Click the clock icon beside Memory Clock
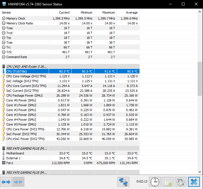The width and height of the screenshot is (203, 189). pyautogui.click(x=4, y=18)
